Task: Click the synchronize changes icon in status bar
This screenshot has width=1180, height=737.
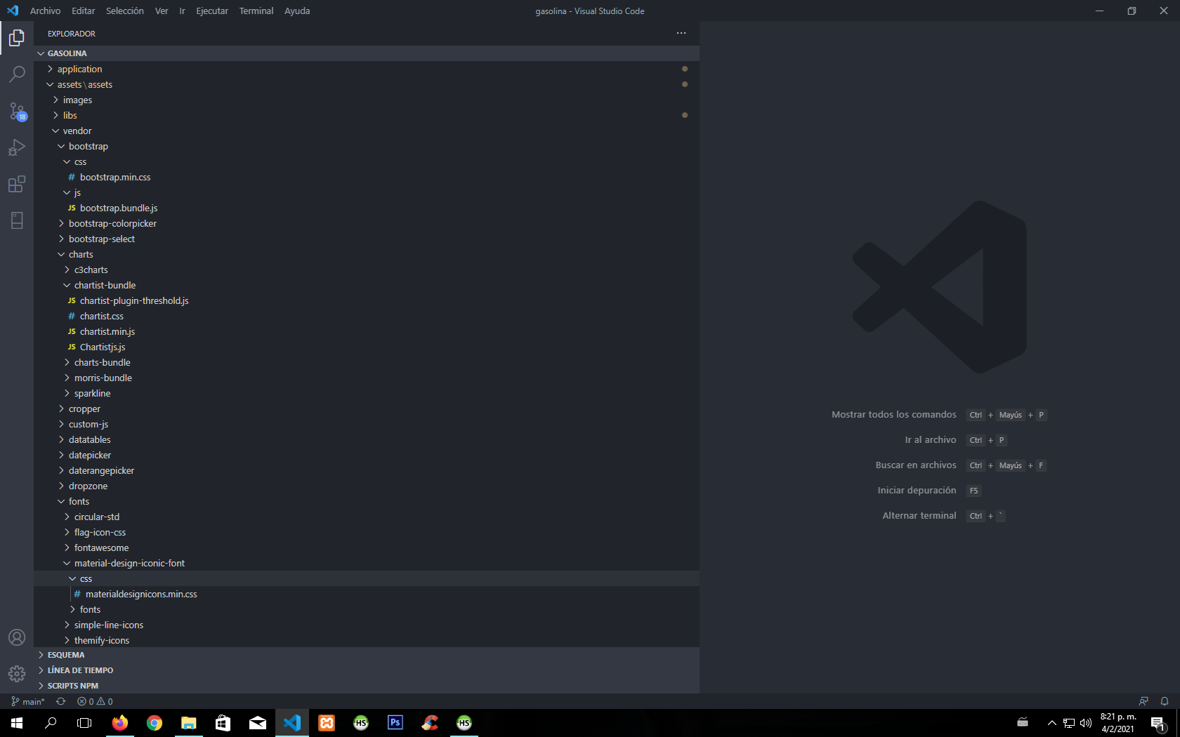Action: click(x=61, y=701)
